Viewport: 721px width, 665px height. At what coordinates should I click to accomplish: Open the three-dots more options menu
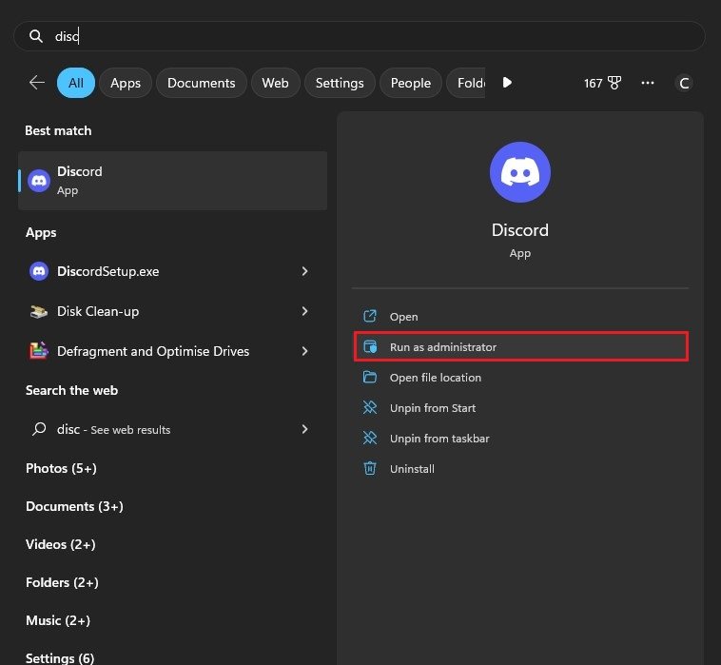pos(648,83)
